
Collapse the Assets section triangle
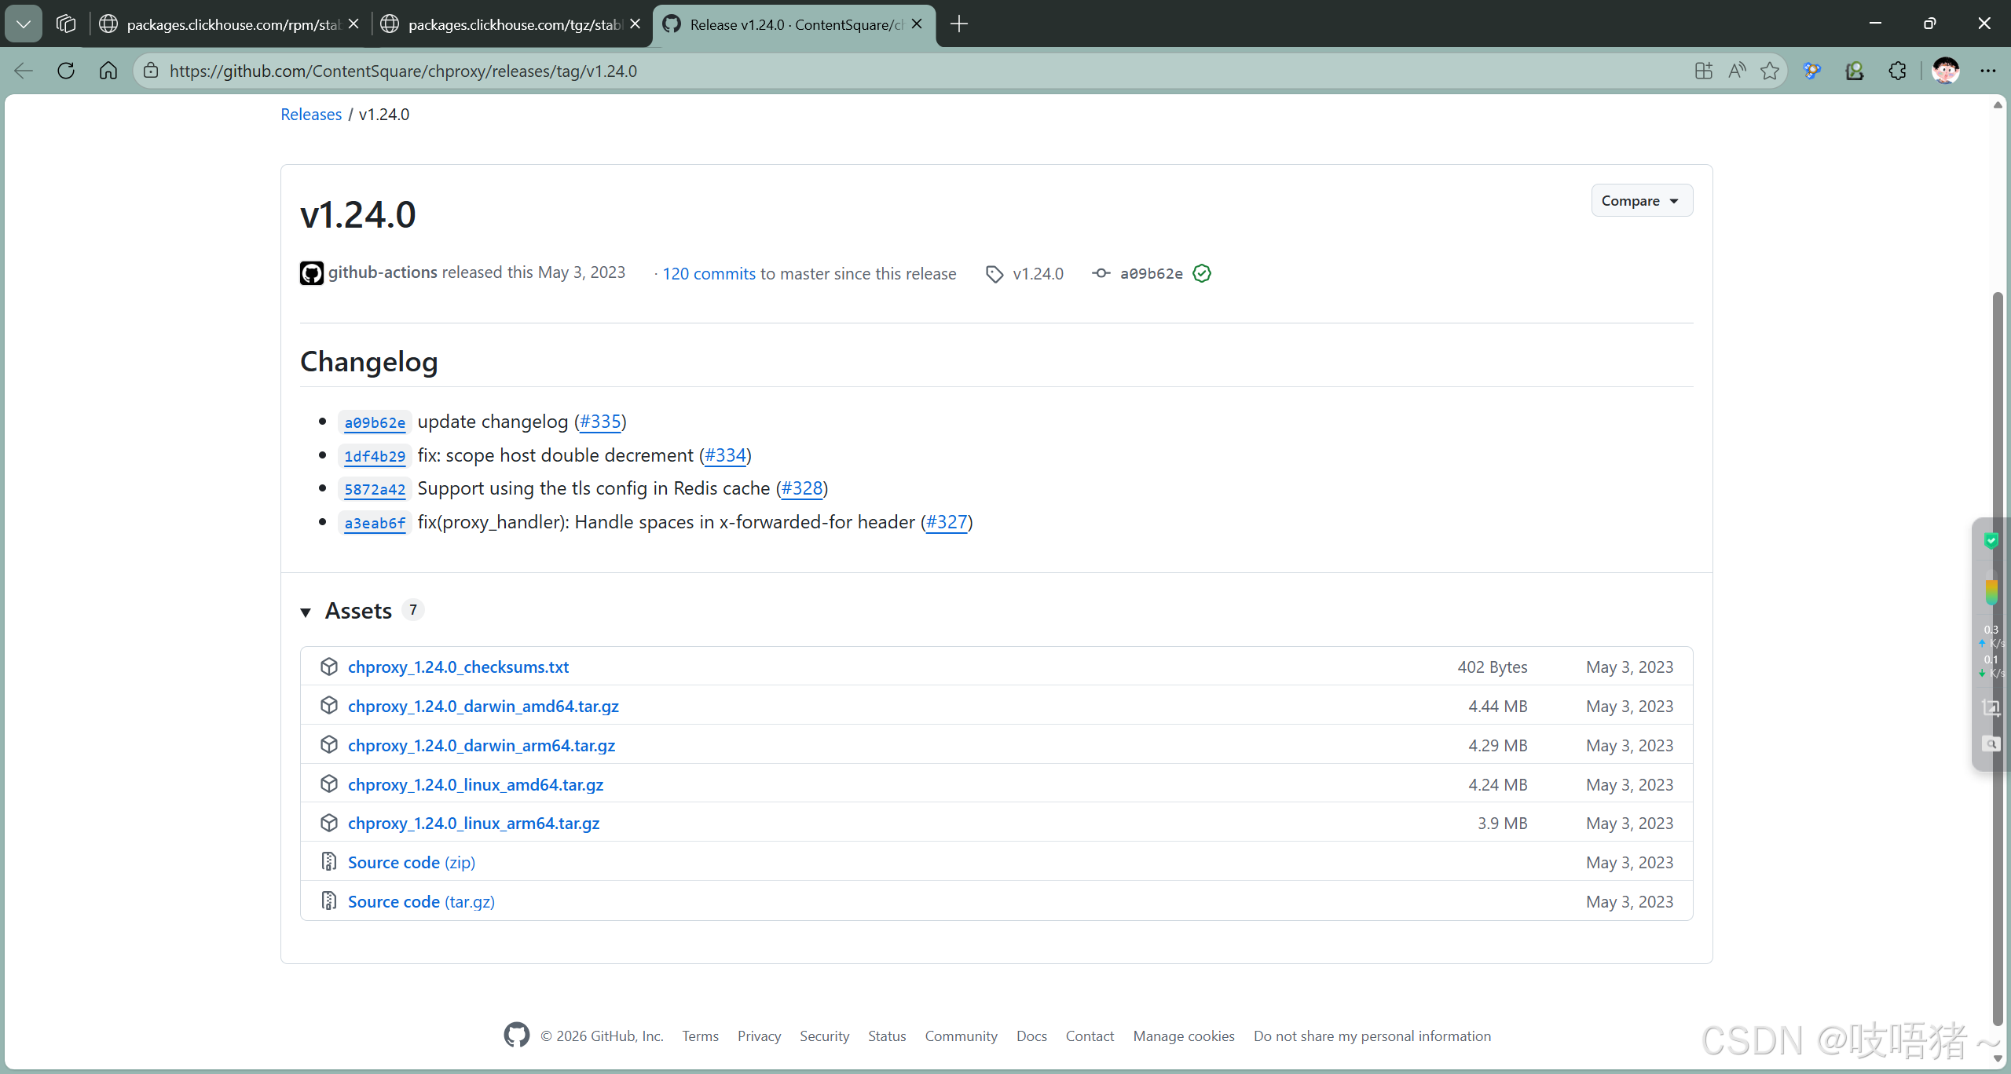[x=306, y=612]
